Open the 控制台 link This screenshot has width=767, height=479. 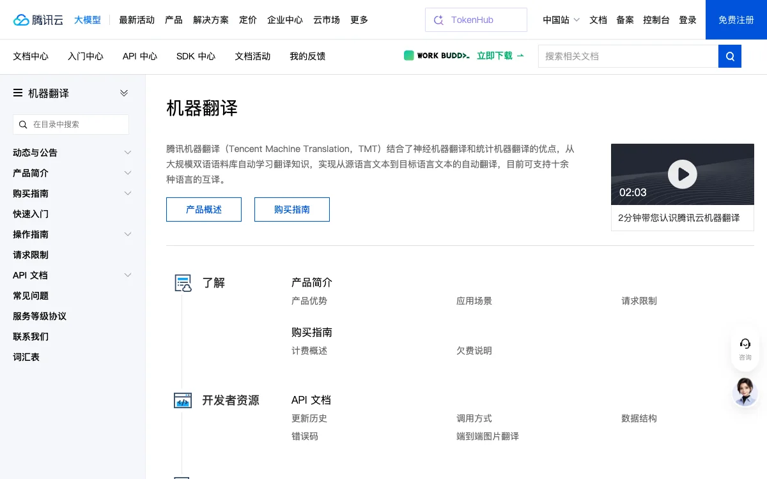656,20
